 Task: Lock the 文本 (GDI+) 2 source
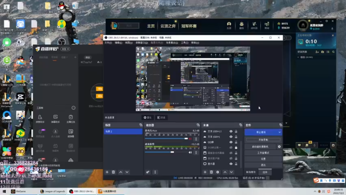[236, 131]
